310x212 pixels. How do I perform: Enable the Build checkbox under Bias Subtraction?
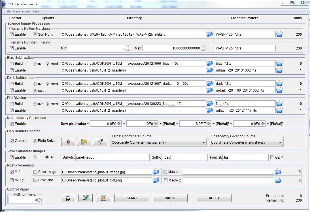pyautogui.click(x=12, y=64)
